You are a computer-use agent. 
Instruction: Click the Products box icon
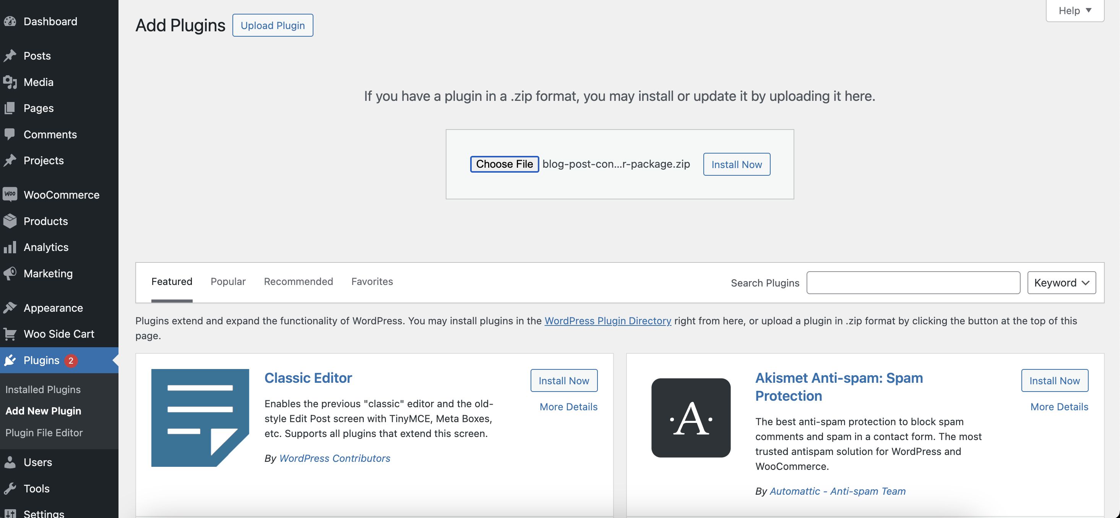tap(10, 221)
